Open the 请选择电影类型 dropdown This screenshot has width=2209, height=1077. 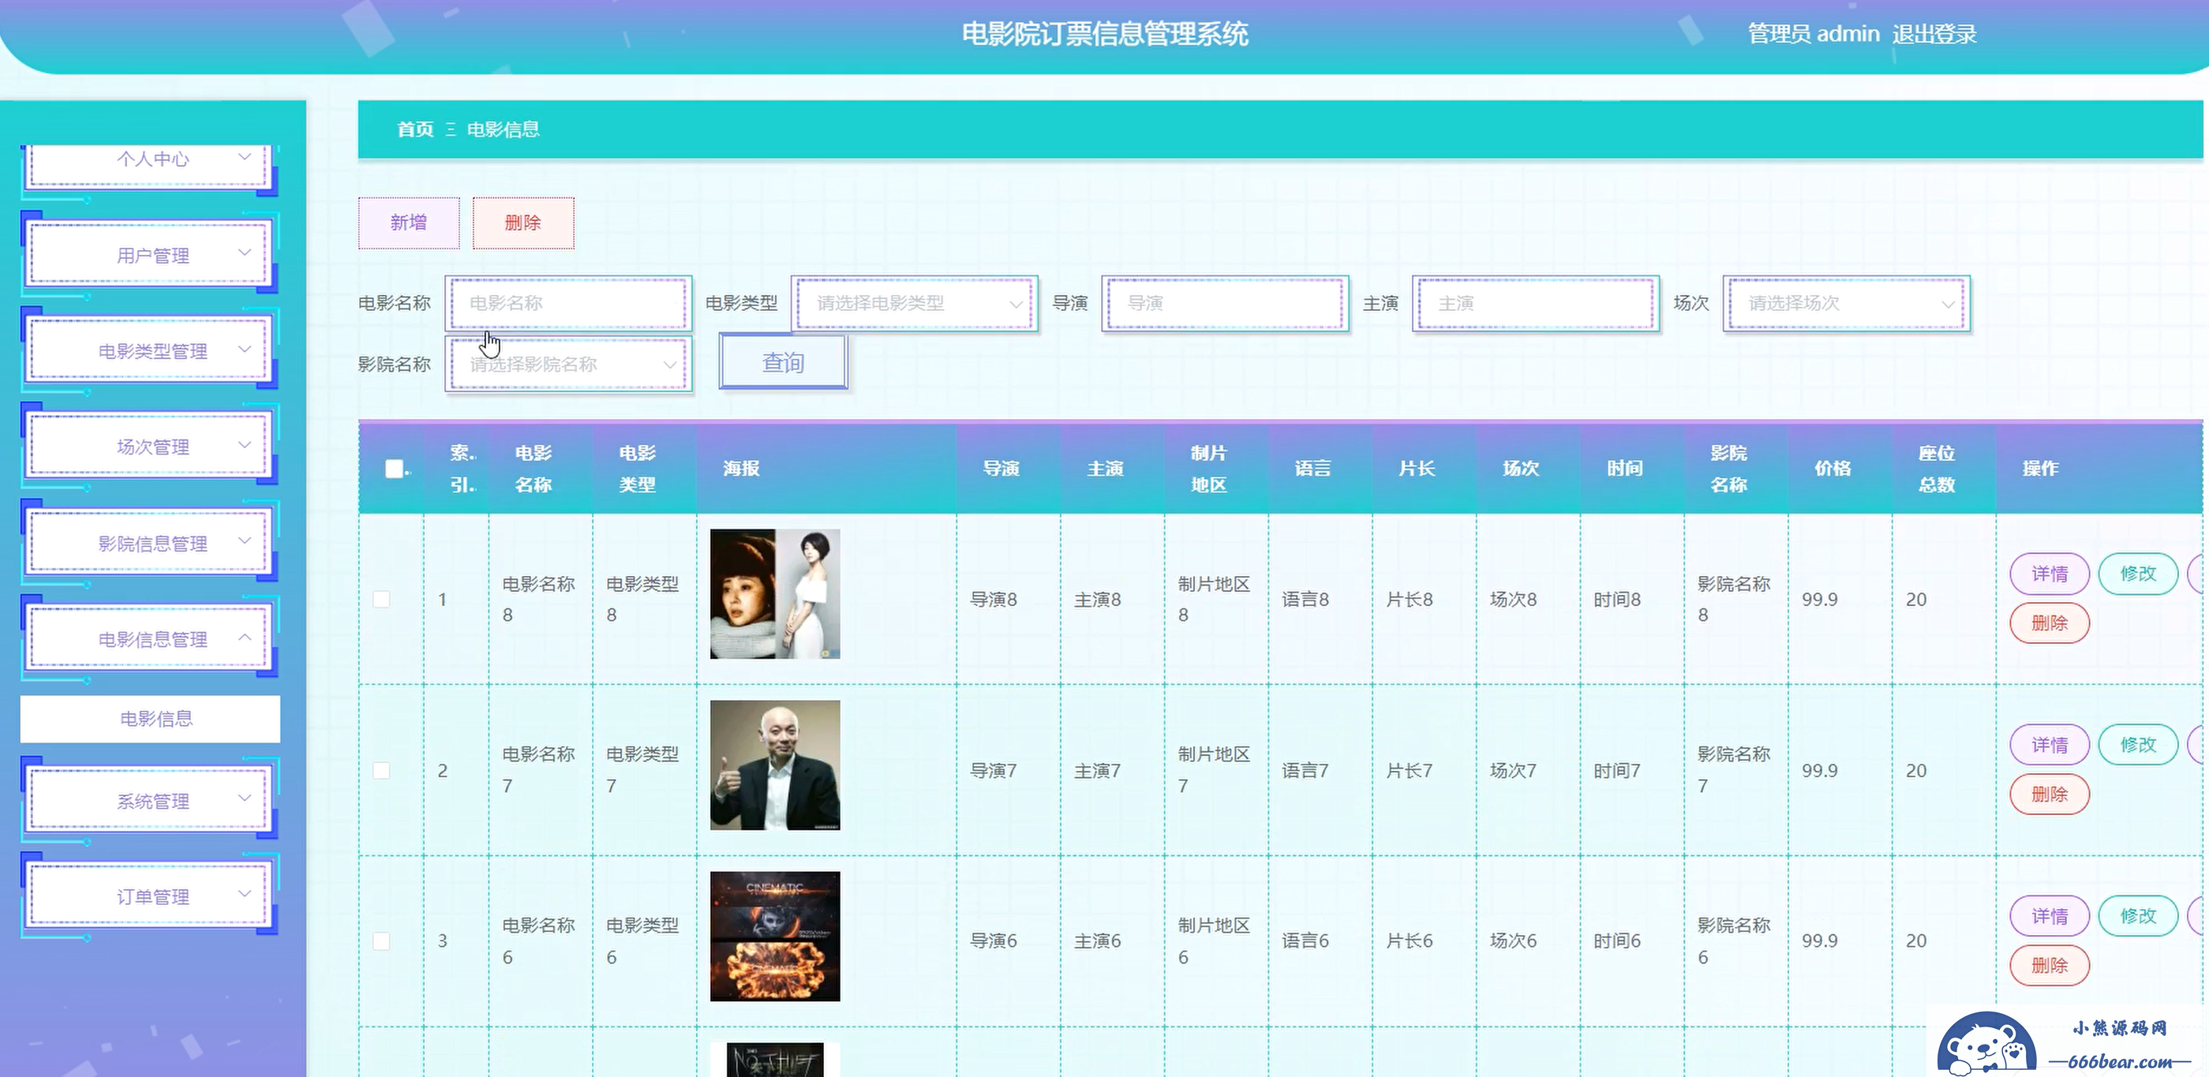coord(915,303)
